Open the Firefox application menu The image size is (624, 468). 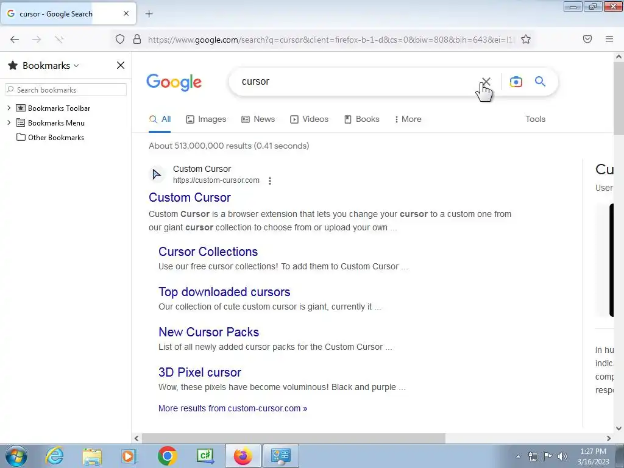pyautogui.click(x=609, y=40)
